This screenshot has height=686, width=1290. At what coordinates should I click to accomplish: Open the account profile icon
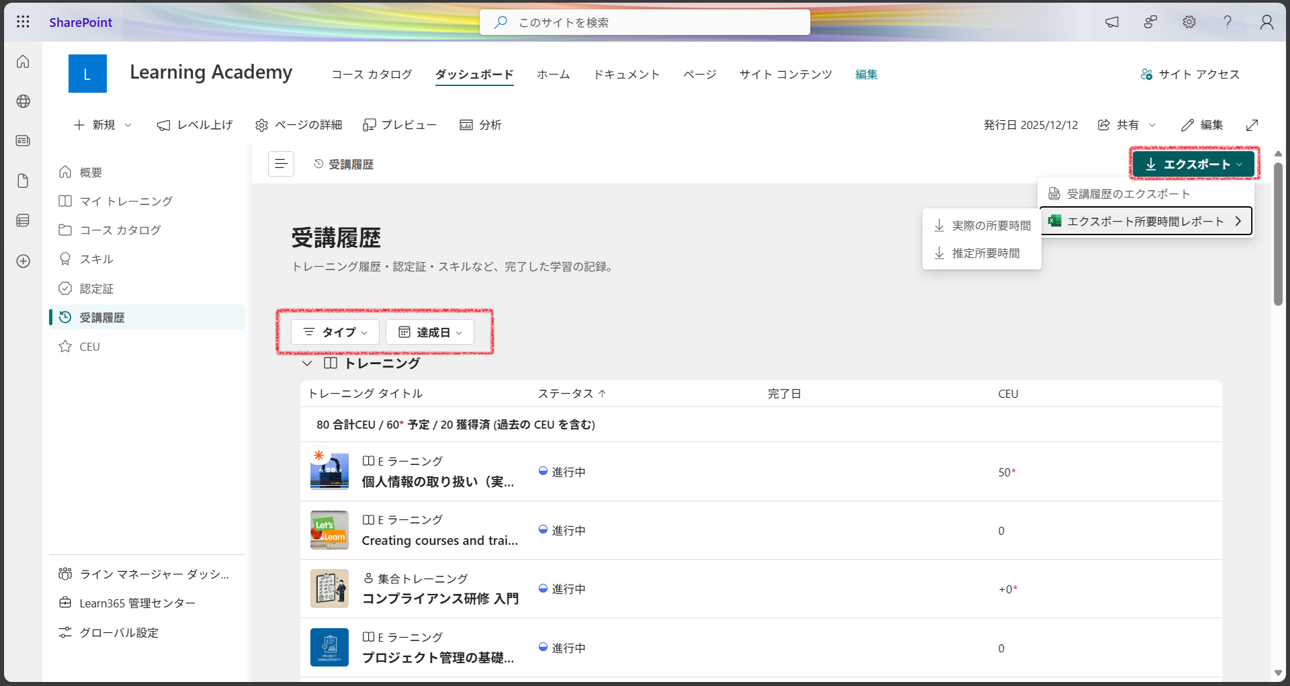(1266, 22)
